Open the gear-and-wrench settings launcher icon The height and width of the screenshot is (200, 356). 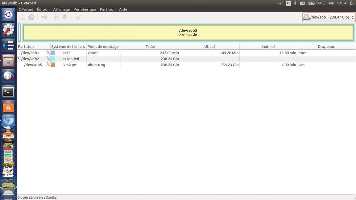(x=8, y=30)
